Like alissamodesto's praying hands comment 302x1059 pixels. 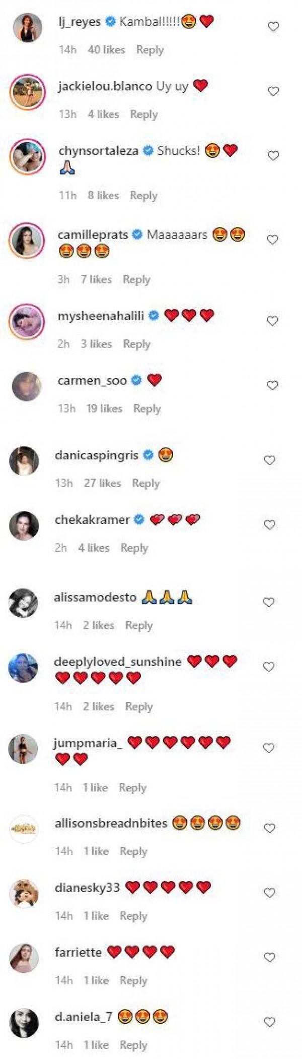pos(269,602)
